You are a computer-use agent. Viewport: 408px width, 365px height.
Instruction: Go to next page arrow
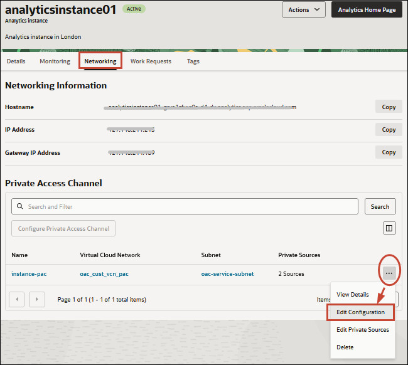point(37,299)
